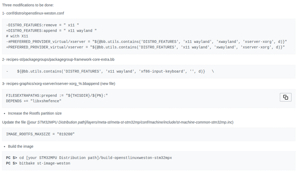Click the 'Update the file' text
The width and height of the screenshot is (302, 174).
tap(14, 122)
